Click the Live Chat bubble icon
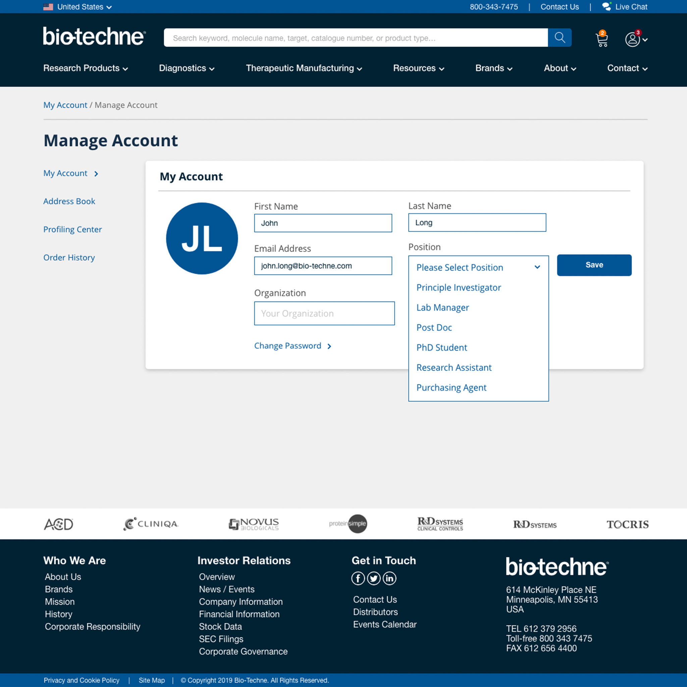Viewport: 687px width, 687px height. pyautogui.click(x=606, y=7)
